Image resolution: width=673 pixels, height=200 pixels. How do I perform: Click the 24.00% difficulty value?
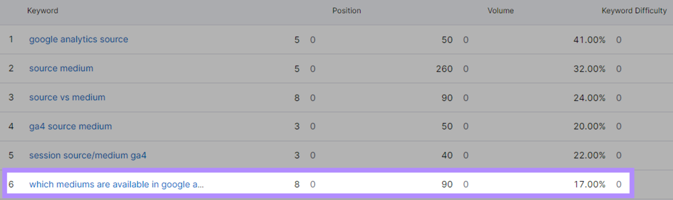[x=589, y=98]
